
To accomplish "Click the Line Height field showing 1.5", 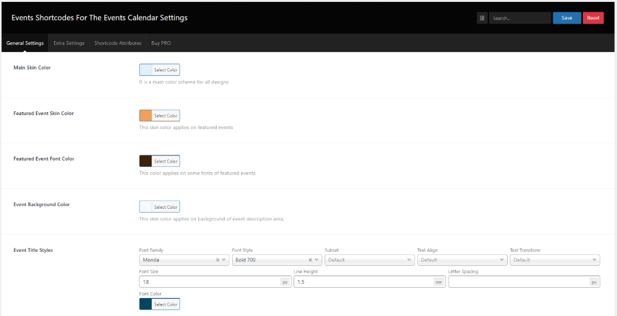I will click(x=364, y=282).
